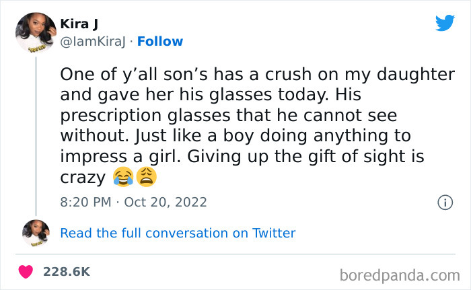The width and height of the screenshot is (471, 290).
Task: Click the word 'Twitter' in conversation link
Action: pyautogui.click(x=273, y=233)
